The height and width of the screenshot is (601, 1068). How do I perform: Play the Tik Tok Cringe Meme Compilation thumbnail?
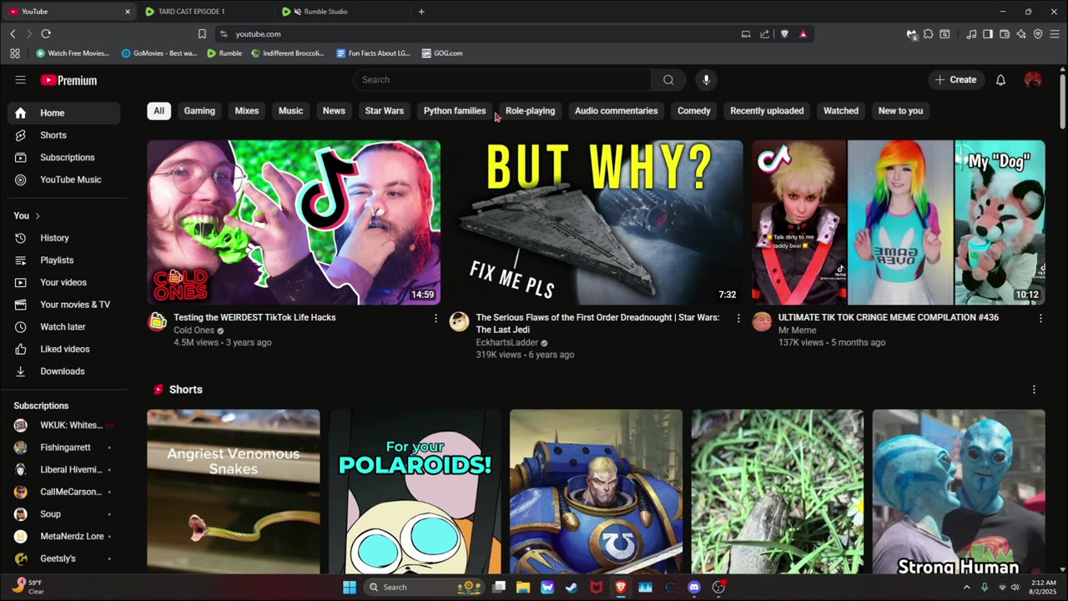[x=899, y=222]
